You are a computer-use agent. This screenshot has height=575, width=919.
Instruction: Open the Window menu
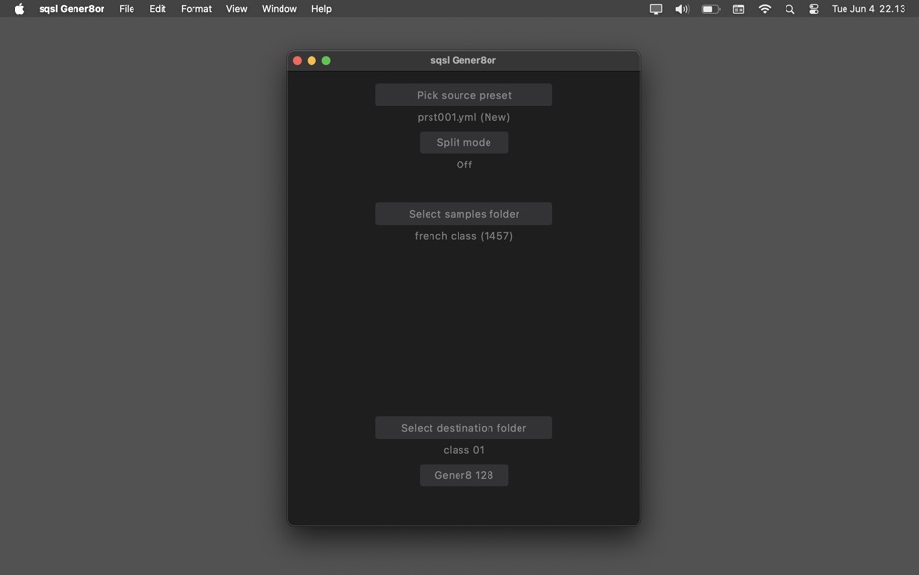279,9
